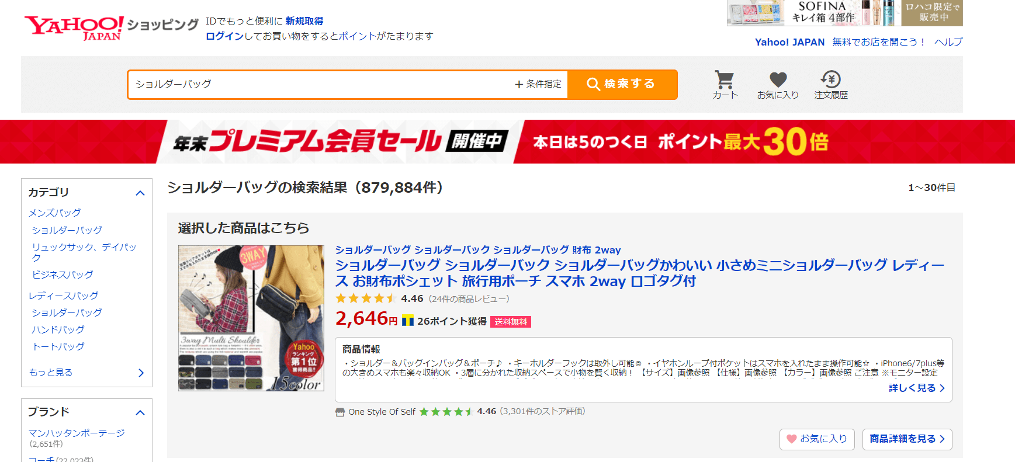Add product to favorites with お気に入り button

[817, 439]
